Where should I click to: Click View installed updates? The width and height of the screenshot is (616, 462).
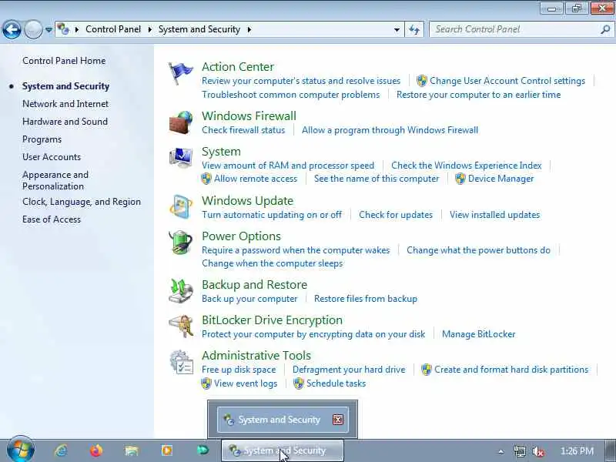click(x=494, y=215)
